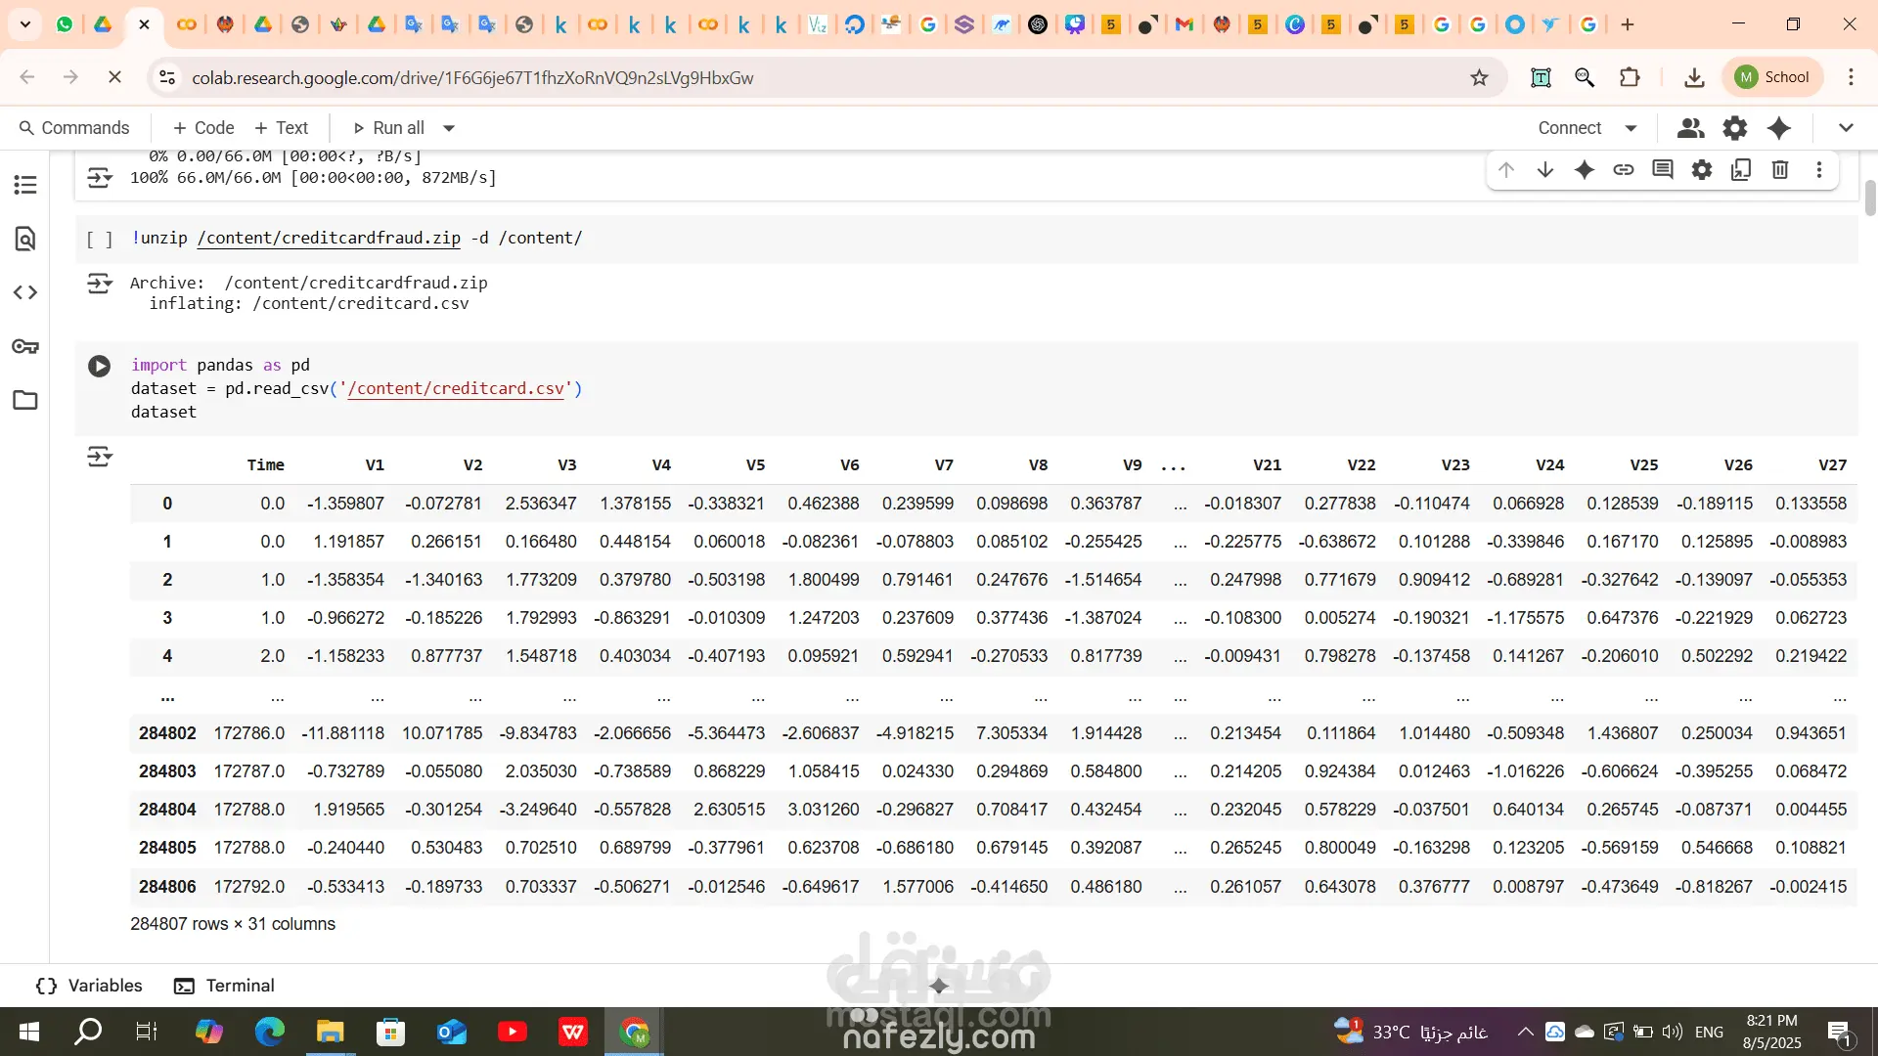Open the Find and replace sidebar icon

click(x=25, y=239)
